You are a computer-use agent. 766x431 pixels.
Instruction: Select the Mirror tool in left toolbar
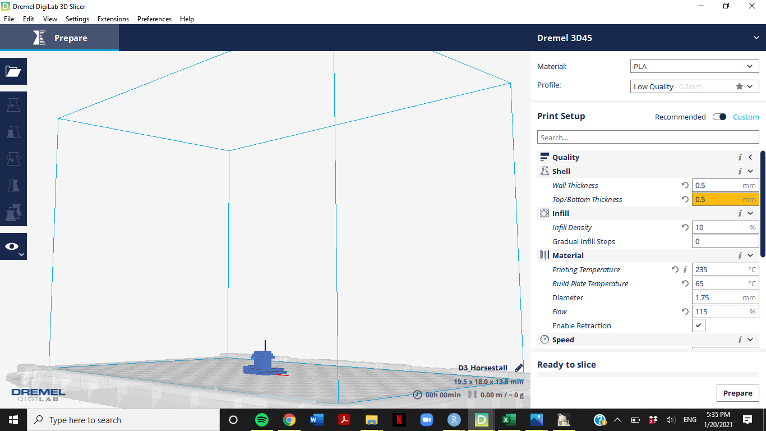[13, 186]
